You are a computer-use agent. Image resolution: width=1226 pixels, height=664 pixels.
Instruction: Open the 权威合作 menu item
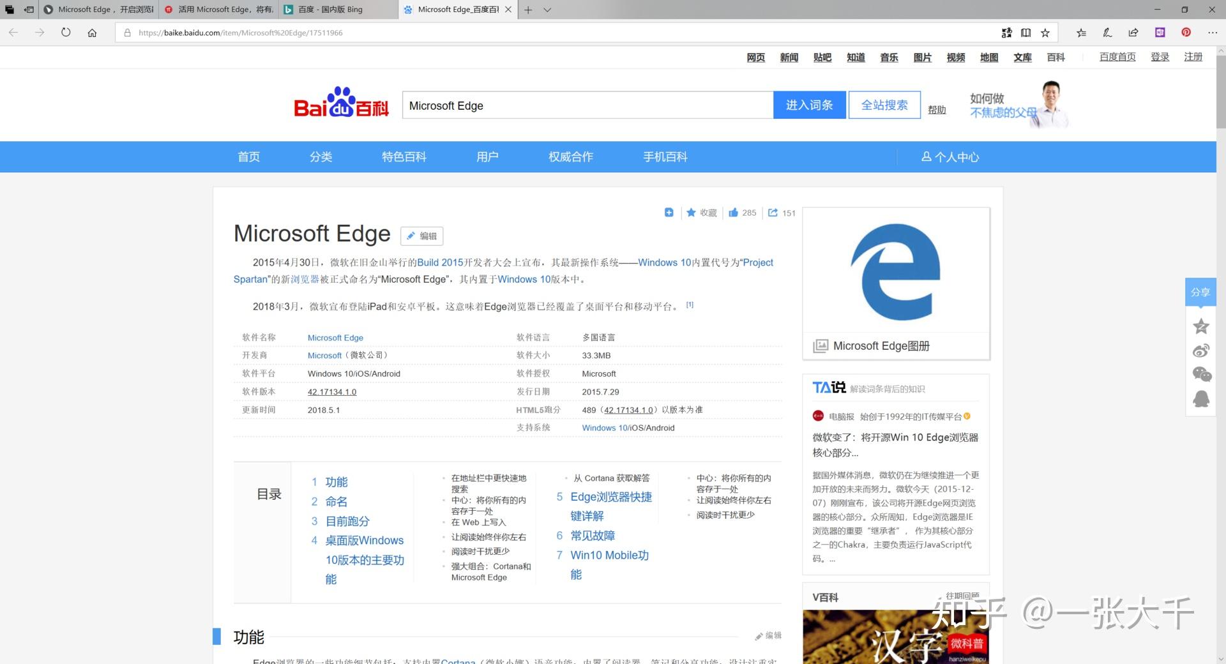[571, 157]
